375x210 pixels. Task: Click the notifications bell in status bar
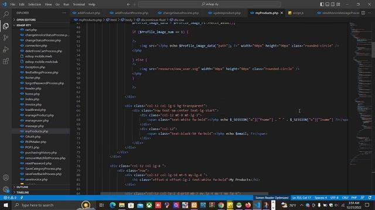(370, 198)
